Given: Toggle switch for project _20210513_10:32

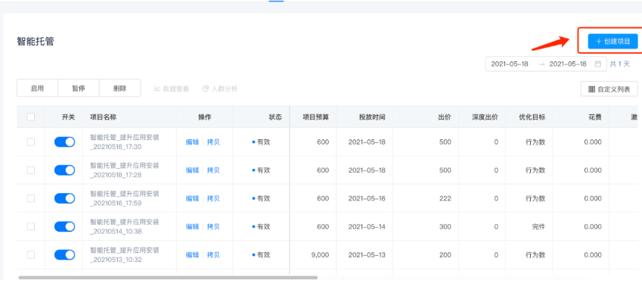Looking at the screenshot, I should point(65,255).
